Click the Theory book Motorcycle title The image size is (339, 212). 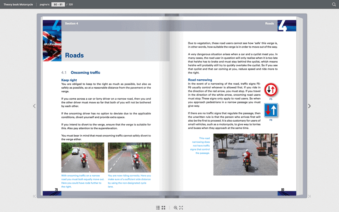18,4
